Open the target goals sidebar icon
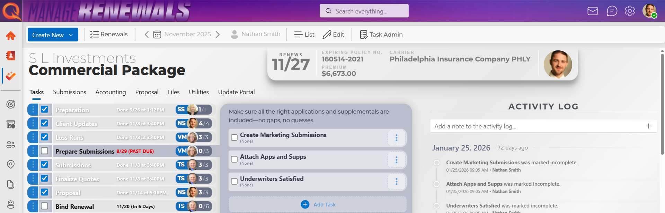 [11, 104]
